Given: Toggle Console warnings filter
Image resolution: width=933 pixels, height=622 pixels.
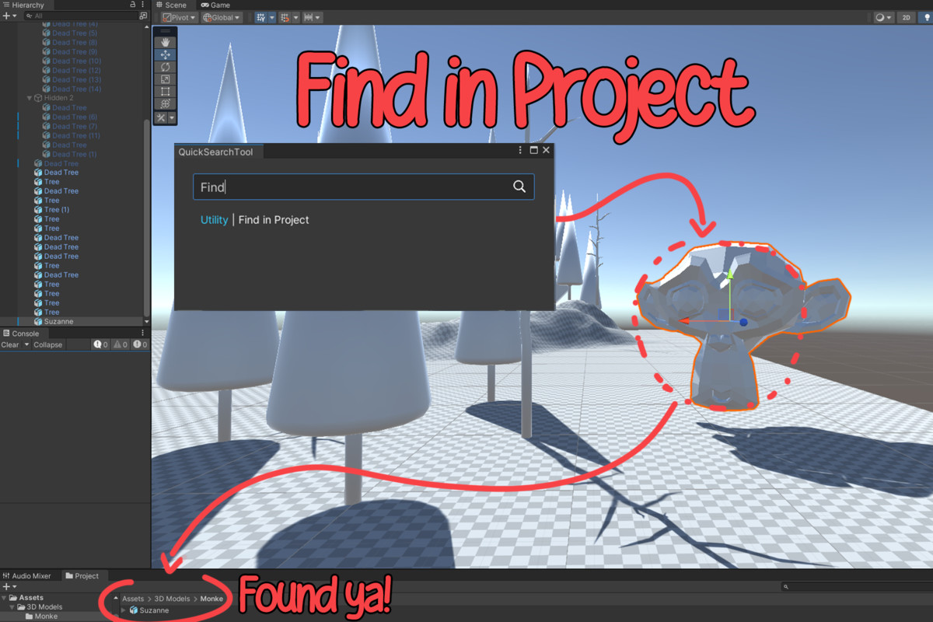Looking at the screenshot, I should pyautogui.click(x=121, y=344).
